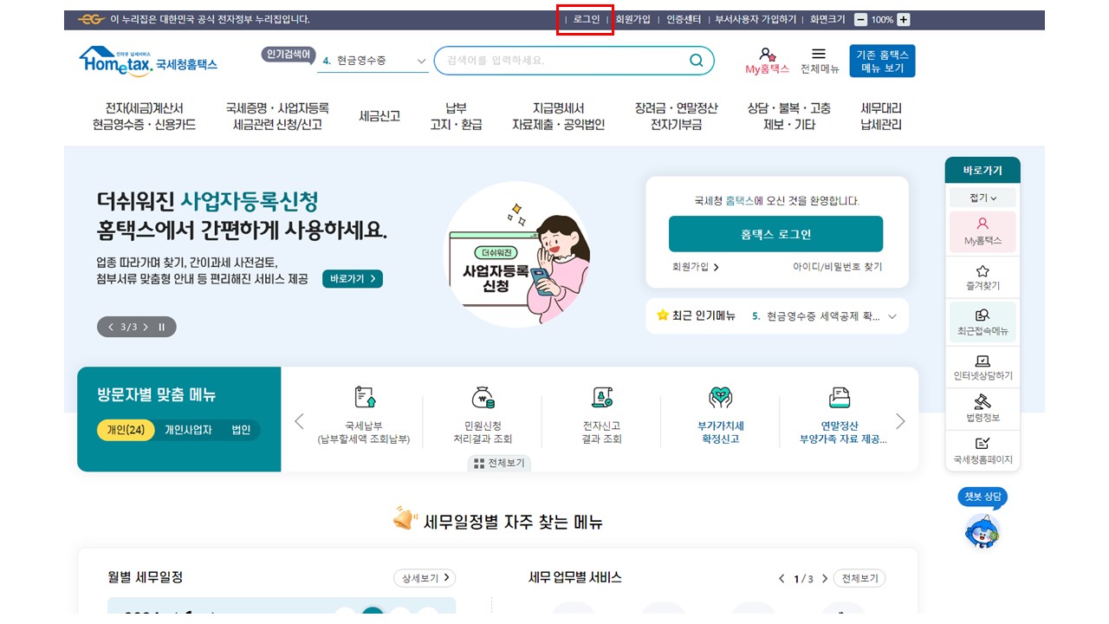This screenshot has height=624, width=1109.
Task: Select the 개인(24) visitor type
Action: (126, 430)
